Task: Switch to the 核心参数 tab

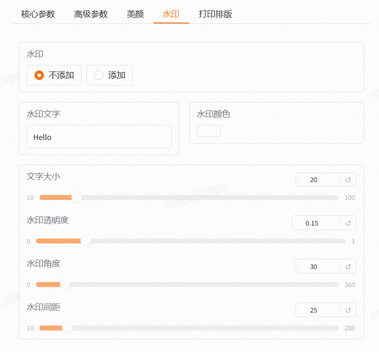Action: 38,14
